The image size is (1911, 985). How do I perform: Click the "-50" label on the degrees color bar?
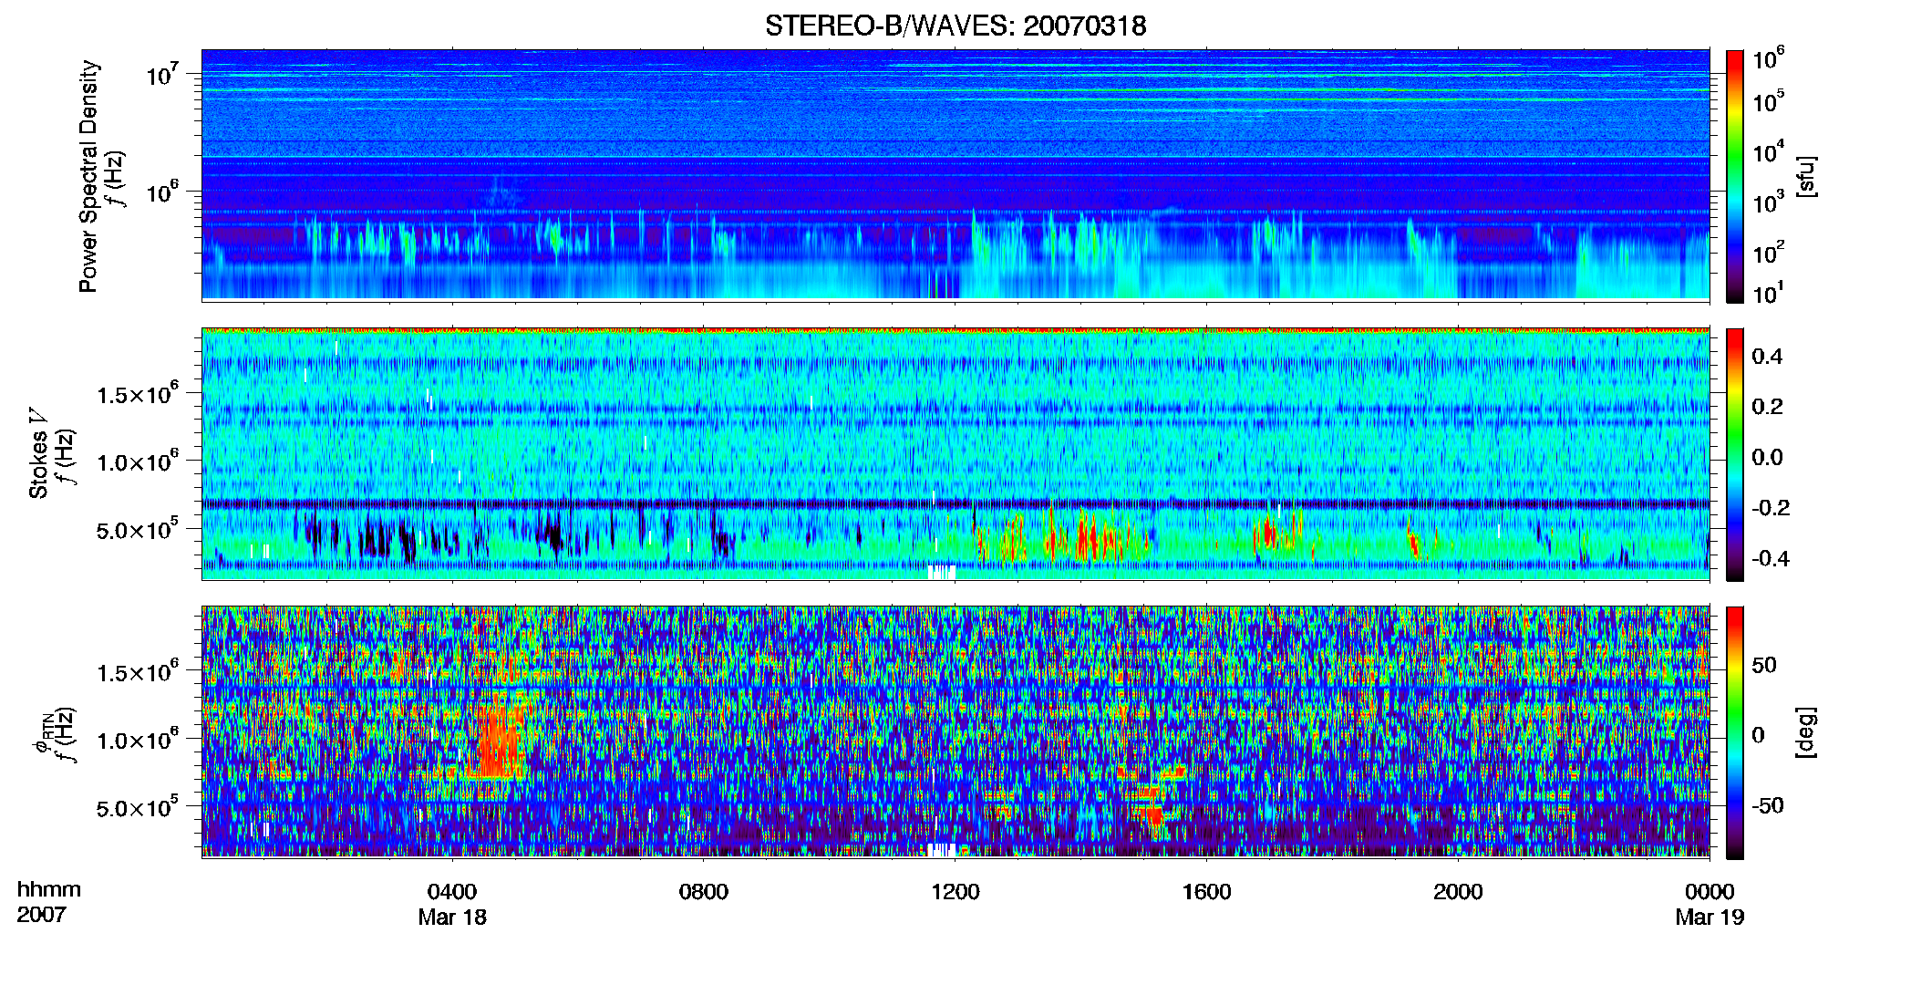pyautogui.click(x=1766, y=806)
